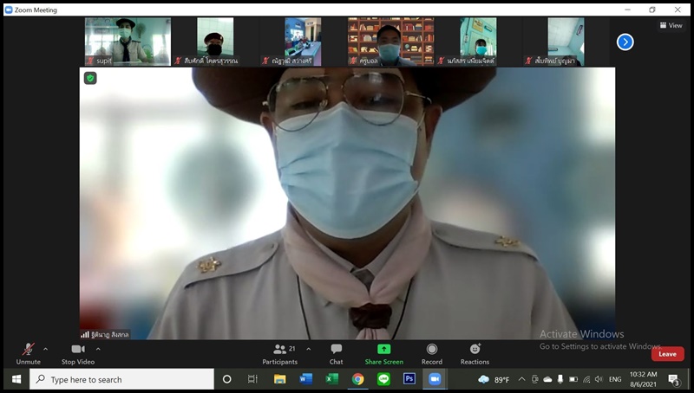
Task: Start recording with Record button
Action: [432, 354]
